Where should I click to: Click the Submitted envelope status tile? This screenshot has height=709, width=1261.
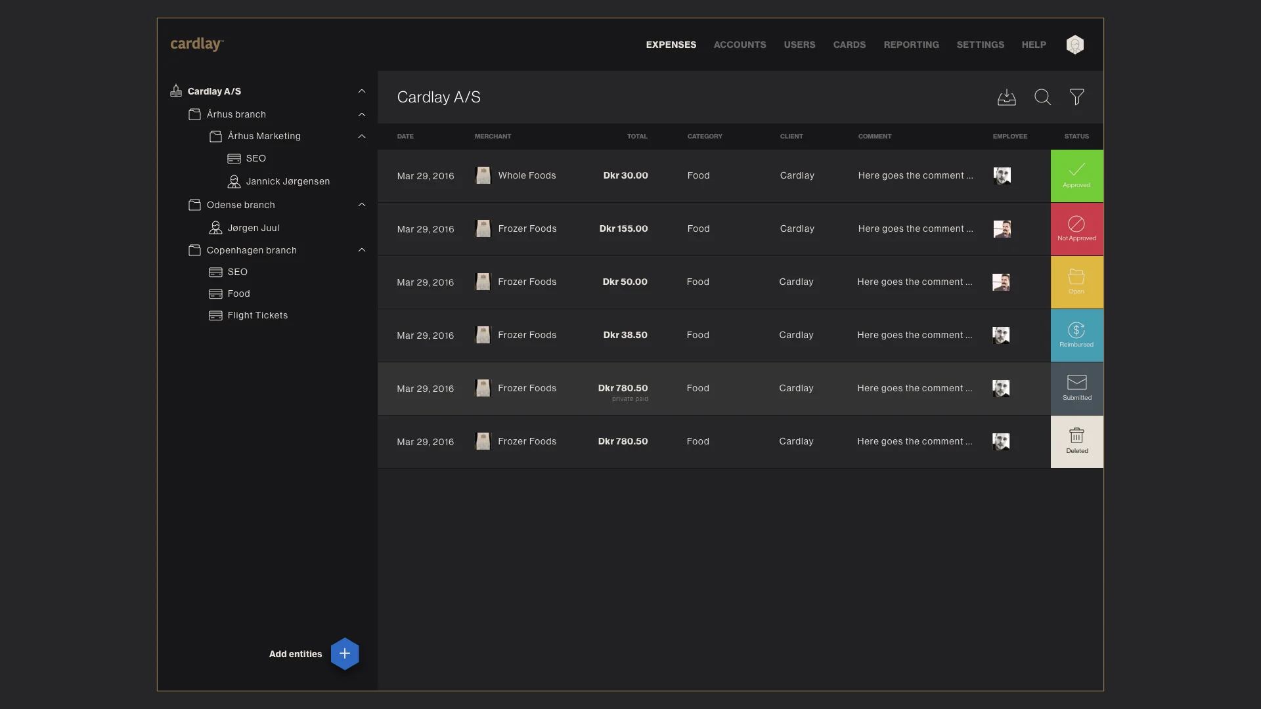tap(1076, 389)
